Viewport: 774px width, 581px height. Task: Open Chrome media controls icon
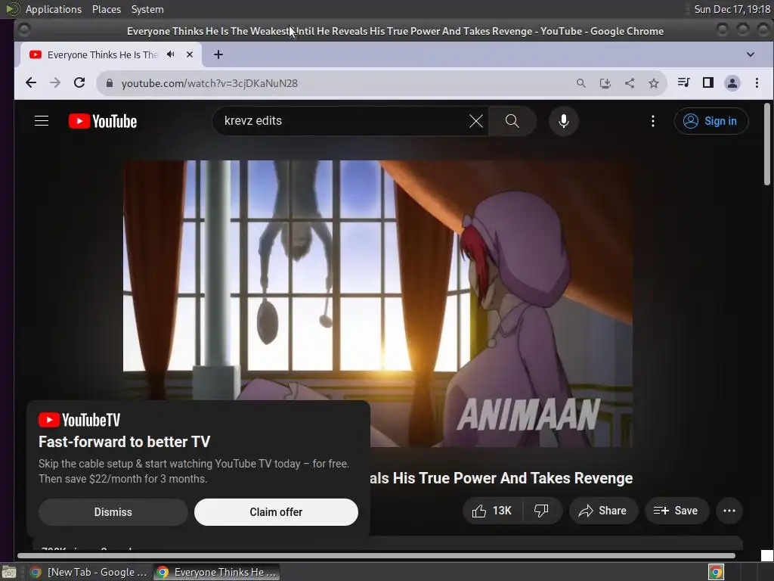pos(683,82)
